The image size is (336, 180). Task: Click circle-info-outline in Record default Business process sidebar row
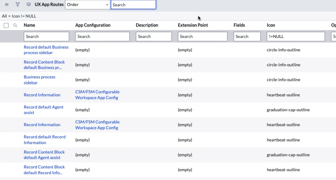tap(283, 50)
